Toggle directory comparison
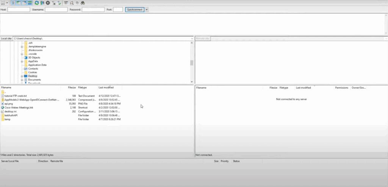 tap(72, 3)
